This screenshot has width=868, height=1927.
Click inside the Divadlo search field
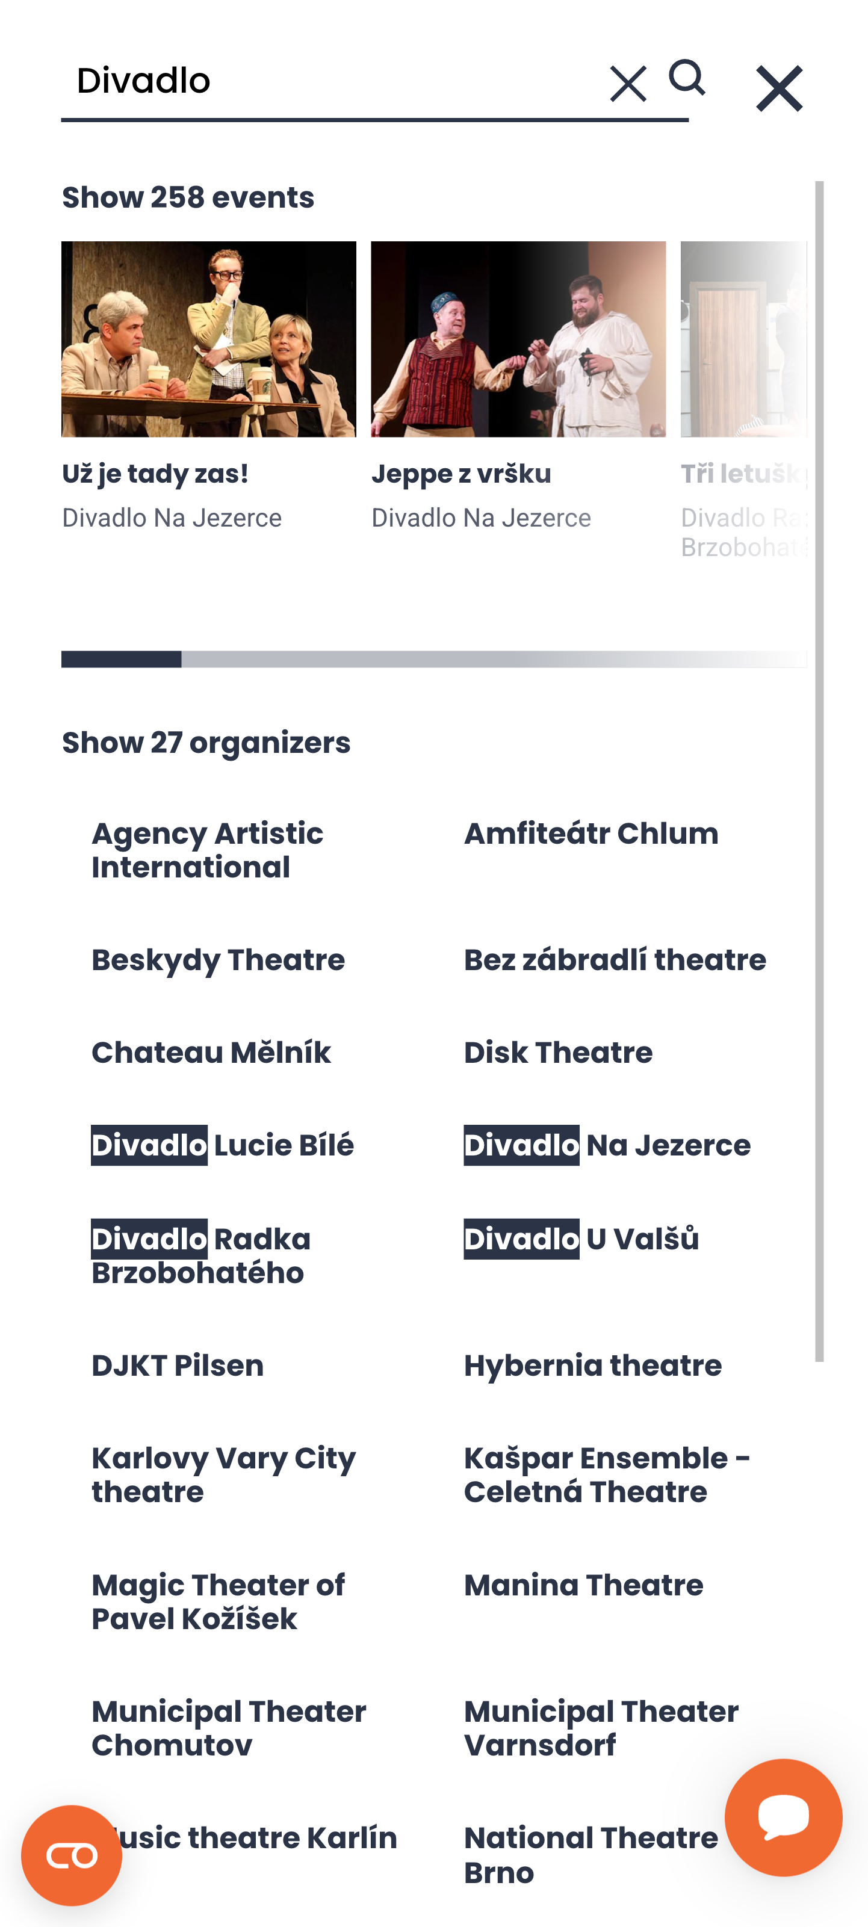299,81
